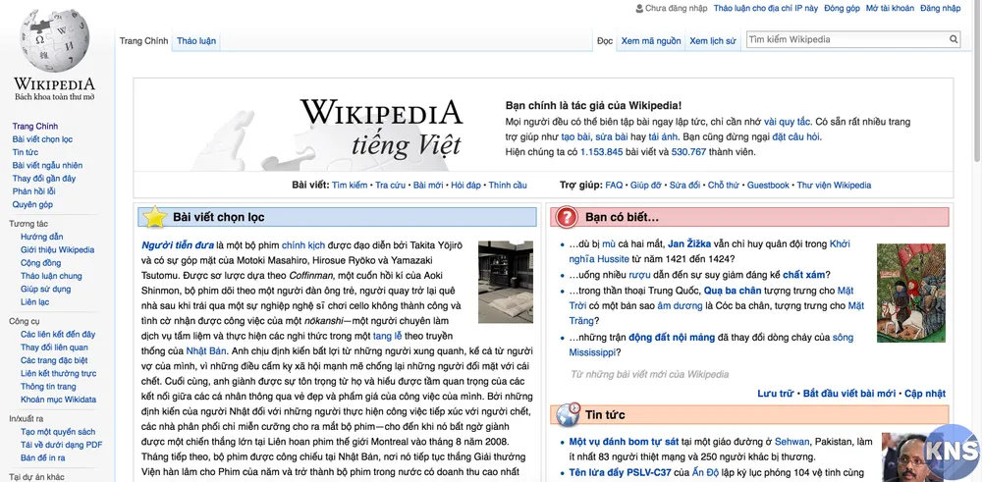The width and height of the screenshot is (982, 482).
Task: Collapse the Tương tác sidebar section
Action: [x=28, y=224]
